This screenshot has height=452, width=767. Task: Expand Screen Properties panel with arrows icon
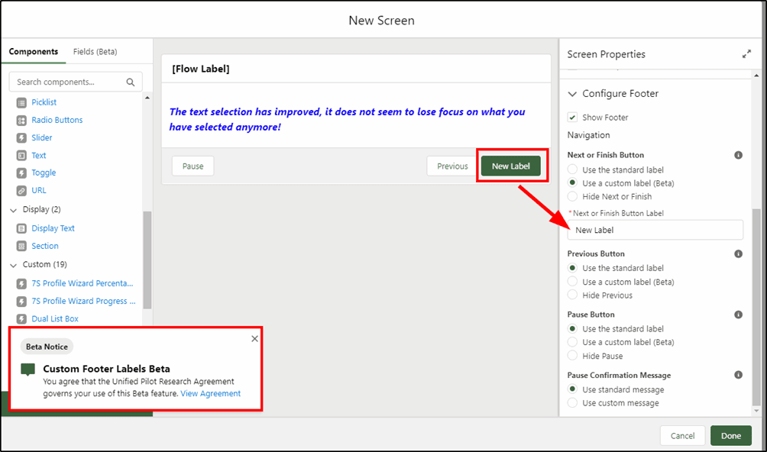746,54
